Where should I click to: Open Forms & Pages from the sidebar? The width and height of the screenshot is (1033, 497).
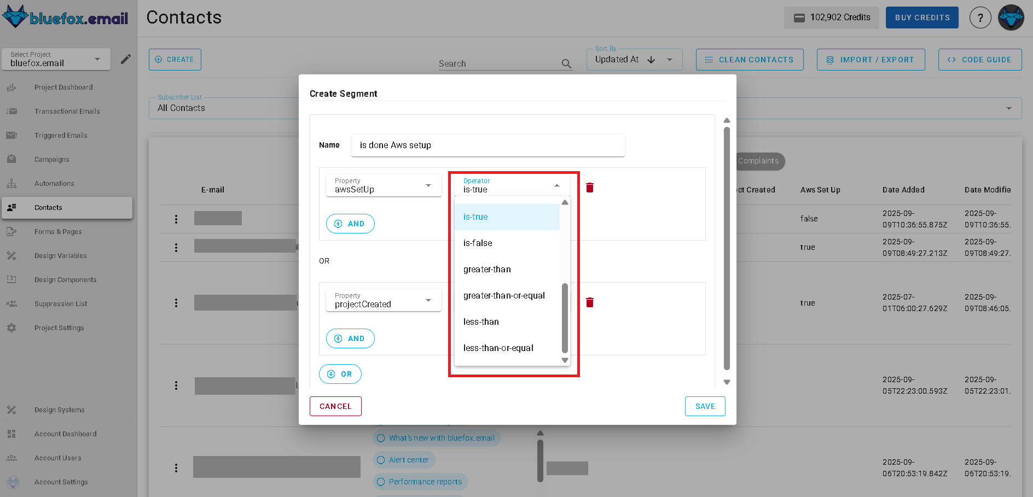pyautogui.click(x=58, y=231)
